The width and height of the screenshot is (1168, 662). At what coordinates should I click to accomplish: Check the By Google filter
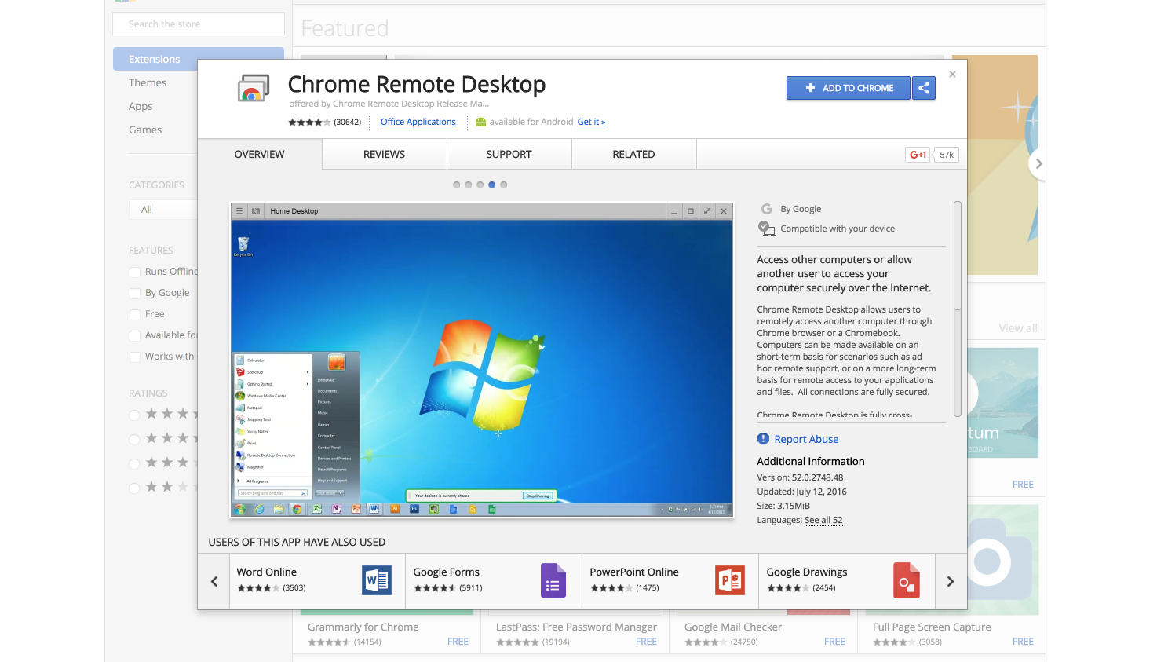coord(134,292)
